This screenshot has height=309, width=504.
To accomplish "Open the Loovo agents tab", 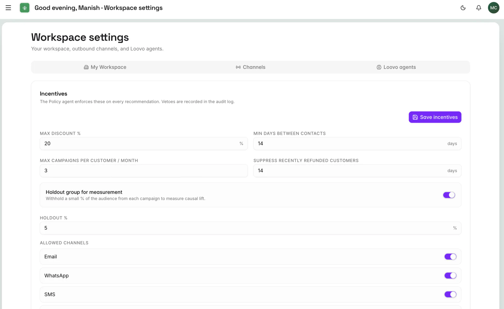I will (396, 67).
